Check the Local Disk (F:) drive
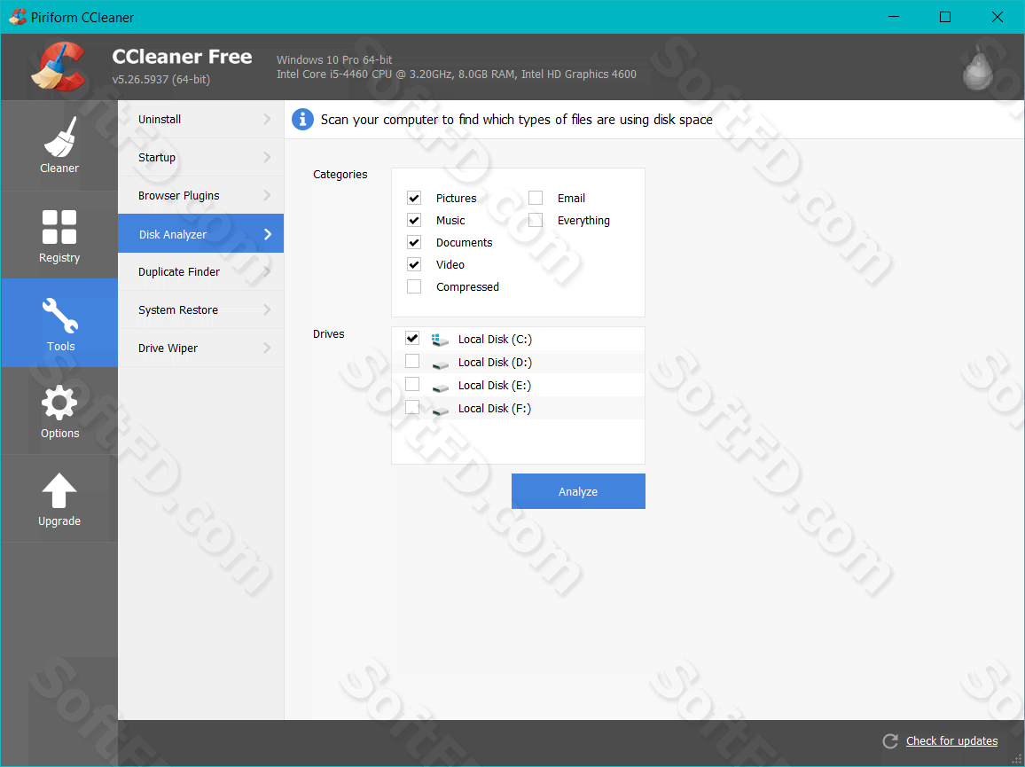The width and height of the screenshot is (1025, 767). coord(411,407)
